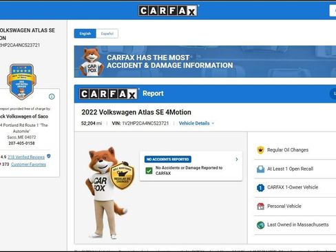The image size is (336, 252).
Task: Open the accident & damage information banner
Action: (205, 61)
